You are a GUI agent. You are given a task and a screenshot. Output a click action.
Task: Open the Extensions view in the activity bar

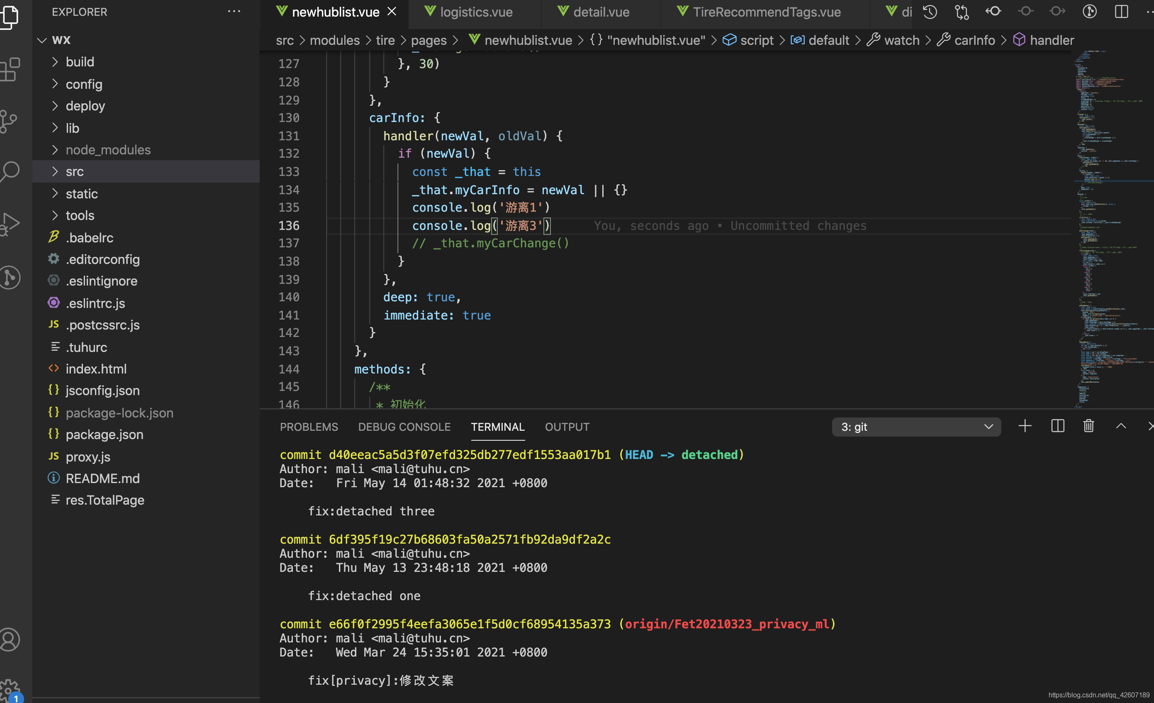pyautogui.click(x=10, y=69)
